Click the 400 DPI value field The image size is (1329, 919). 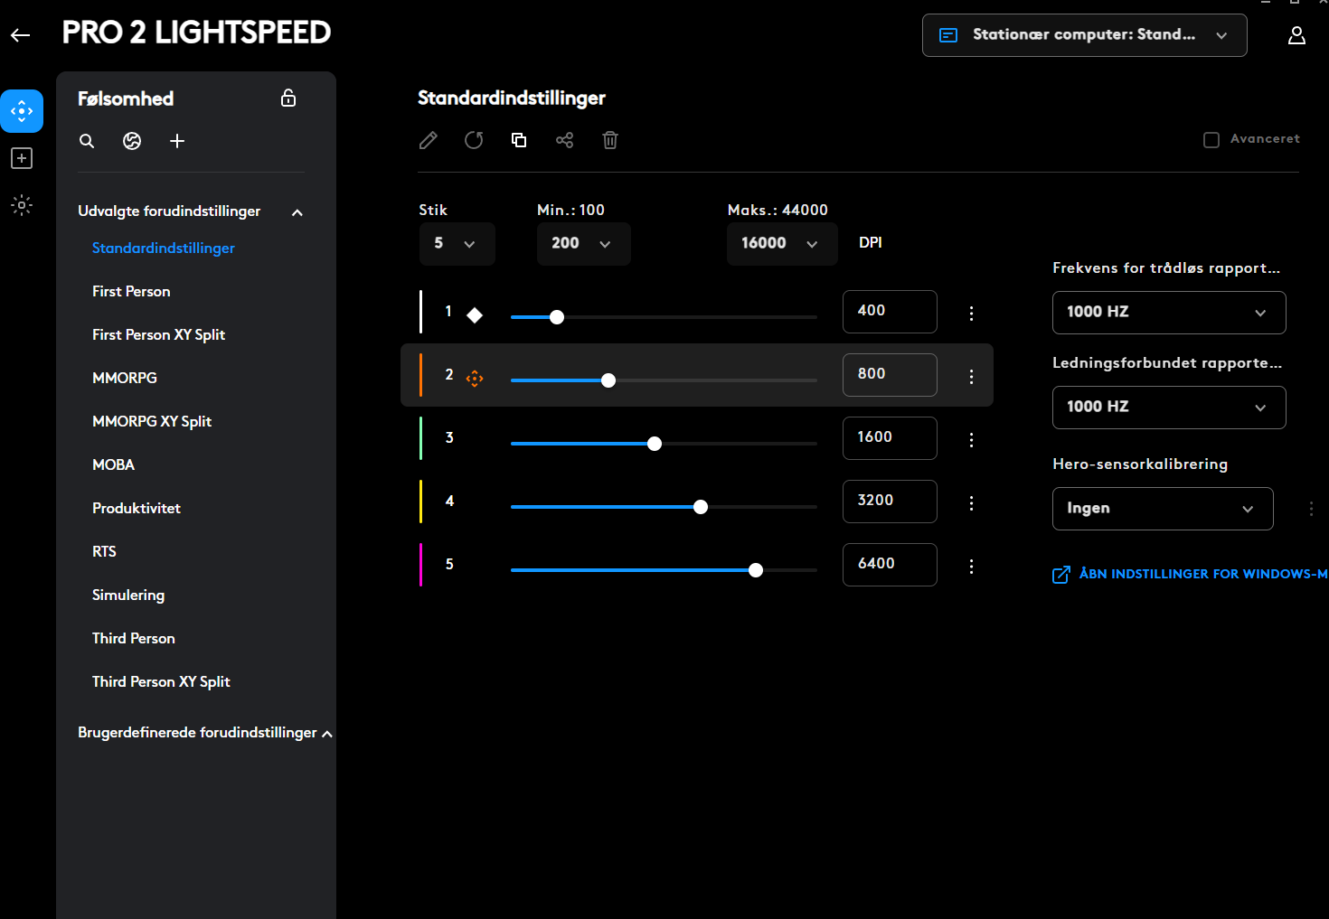890,312
